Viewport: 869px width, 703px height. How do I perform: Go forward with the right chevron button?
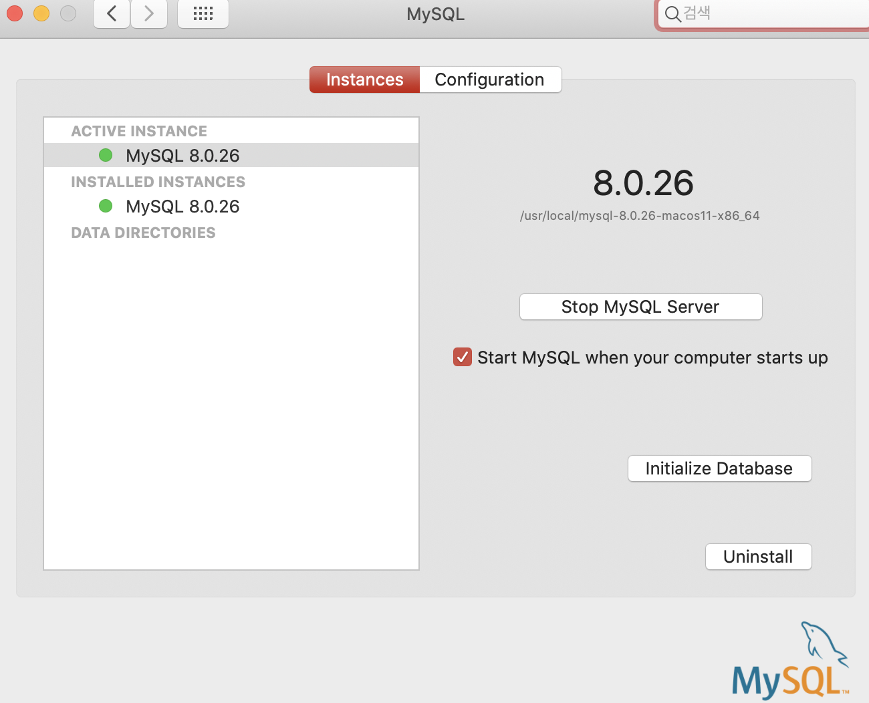pyautogui.click(x=148, y=13)
